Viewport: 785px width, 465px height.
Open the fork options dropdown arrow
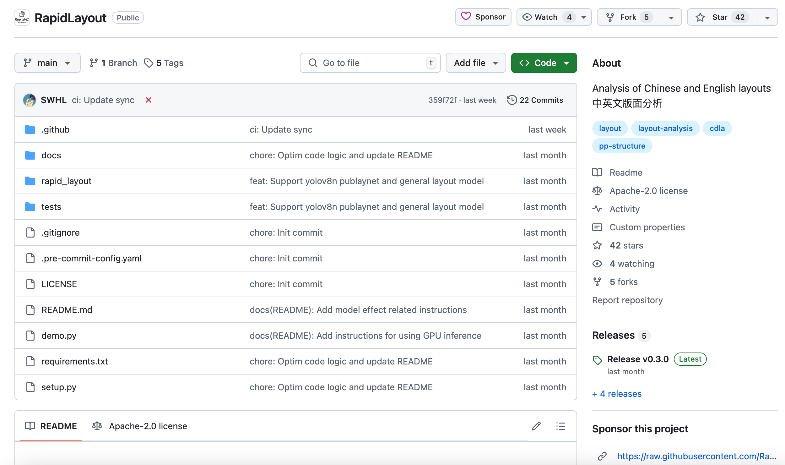point(671,17)
